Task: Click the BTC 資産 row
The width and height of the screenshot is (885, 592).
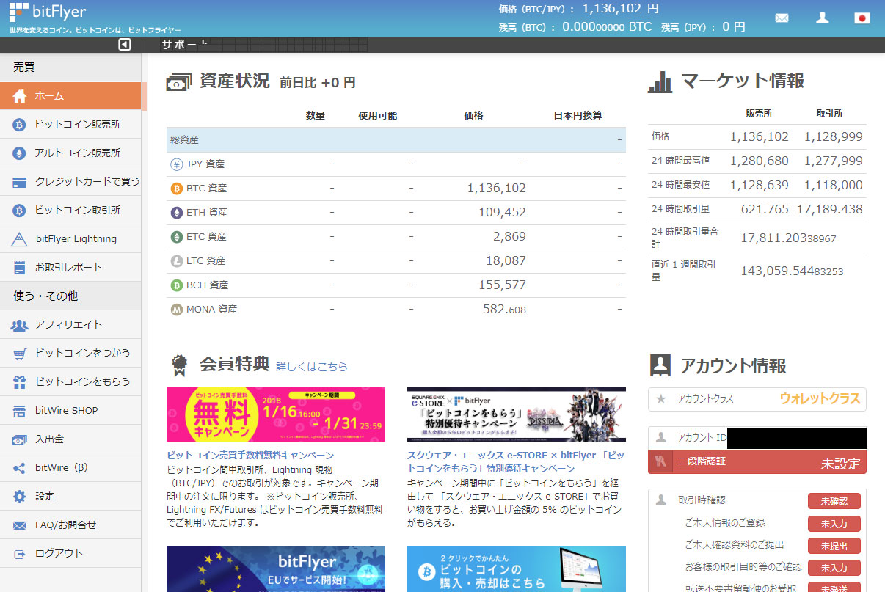Action: pyautogui.click(x=396, y=189)
